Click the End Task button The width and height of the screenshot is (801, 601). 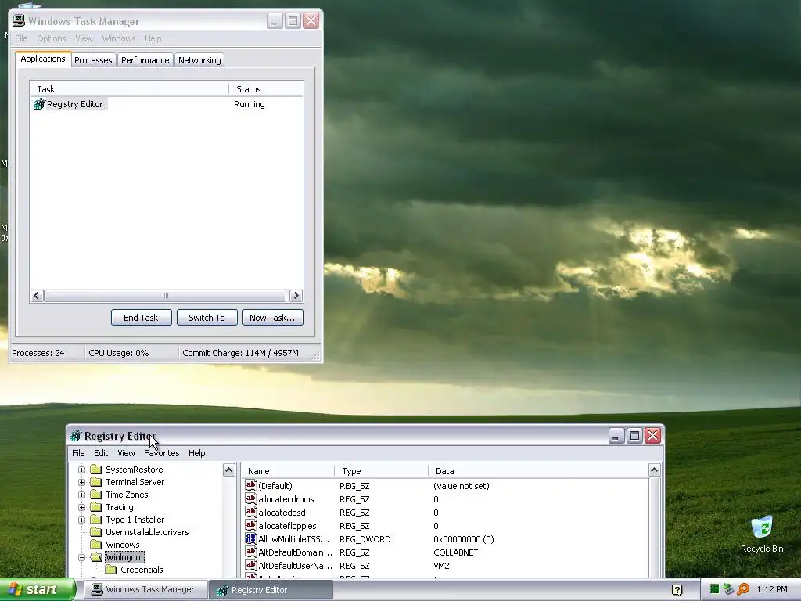click(141, 318)
